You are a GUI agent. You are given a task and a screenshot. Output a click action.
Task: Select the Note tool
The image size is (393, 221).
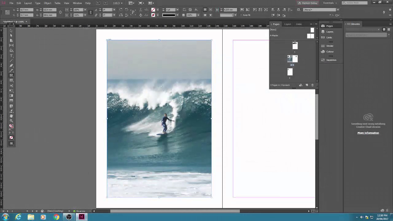tap(11, 106)
